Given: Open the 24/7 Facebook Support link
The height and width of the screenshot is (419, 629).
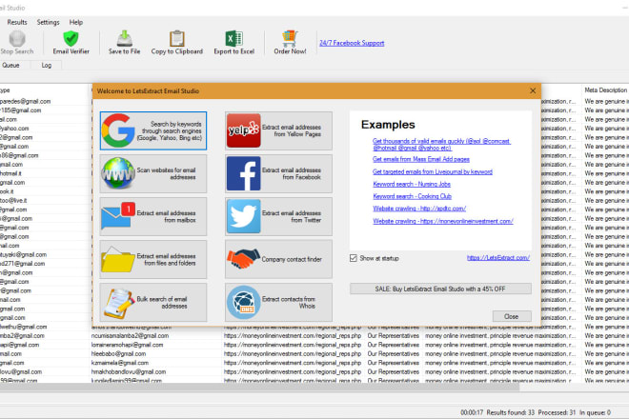Looking at the screenshot, I should point(352,43).
